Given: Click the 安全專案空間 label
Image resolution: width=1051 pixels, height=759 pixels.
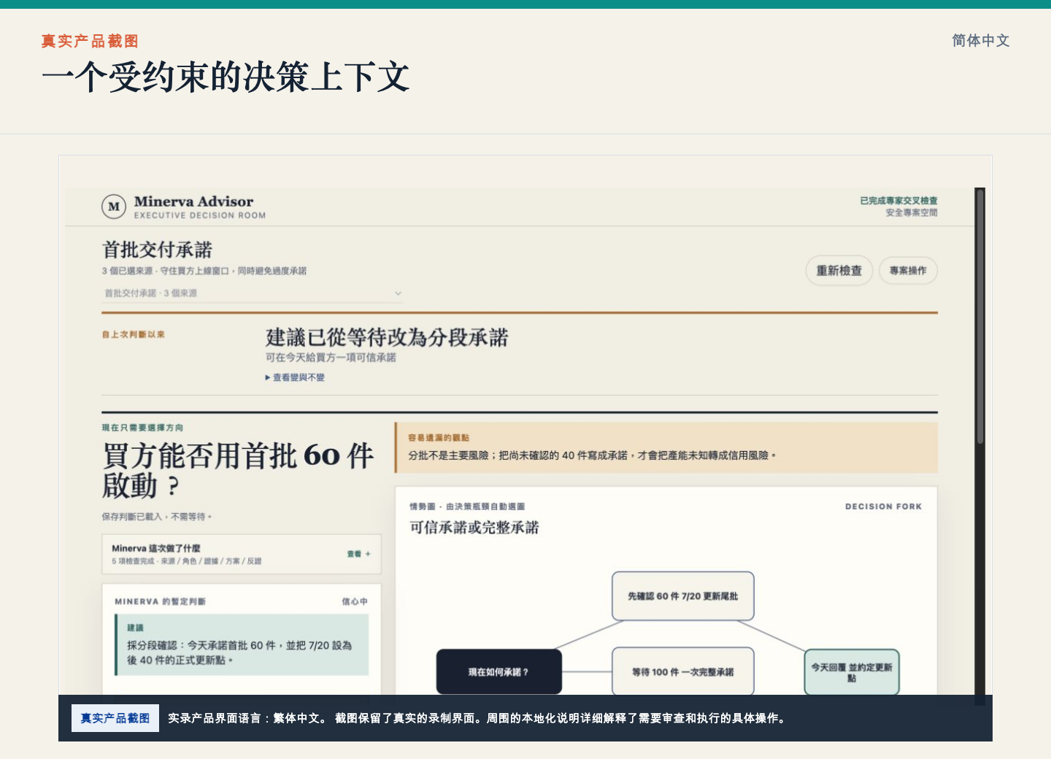Looking at the screenshot, I should [x=912, y=213].
